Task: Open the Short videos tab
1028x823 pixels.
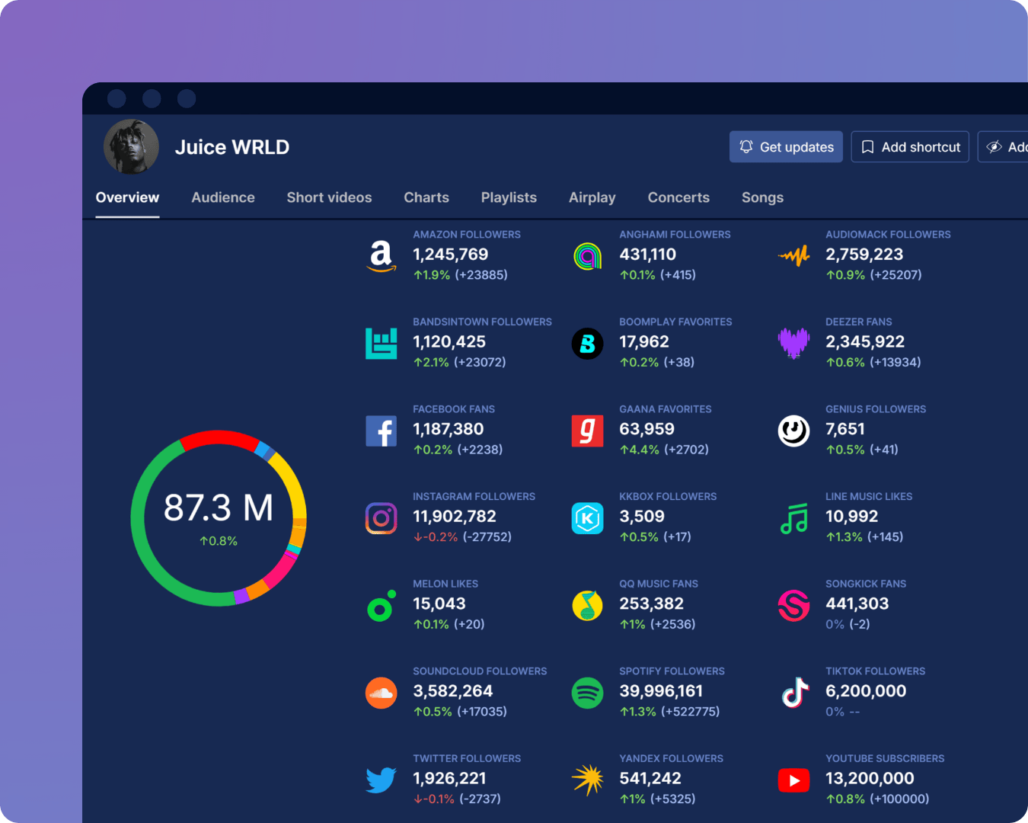Action: pos(329,197)
